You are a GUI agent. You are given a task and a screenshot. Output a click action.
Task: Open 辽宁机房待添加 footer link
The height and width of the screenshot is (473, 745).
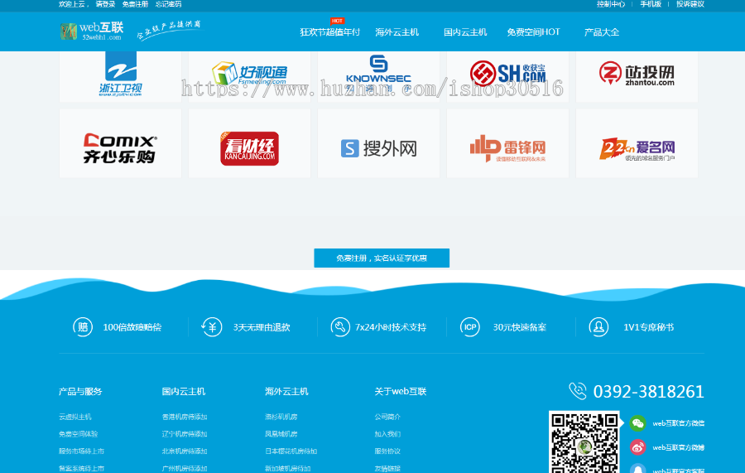pyautogui.click(x=185, y=434)
